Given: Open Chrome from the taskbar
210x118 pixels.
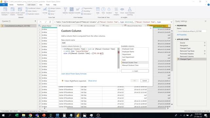Looking at the screenshot, I should (31, 115).
